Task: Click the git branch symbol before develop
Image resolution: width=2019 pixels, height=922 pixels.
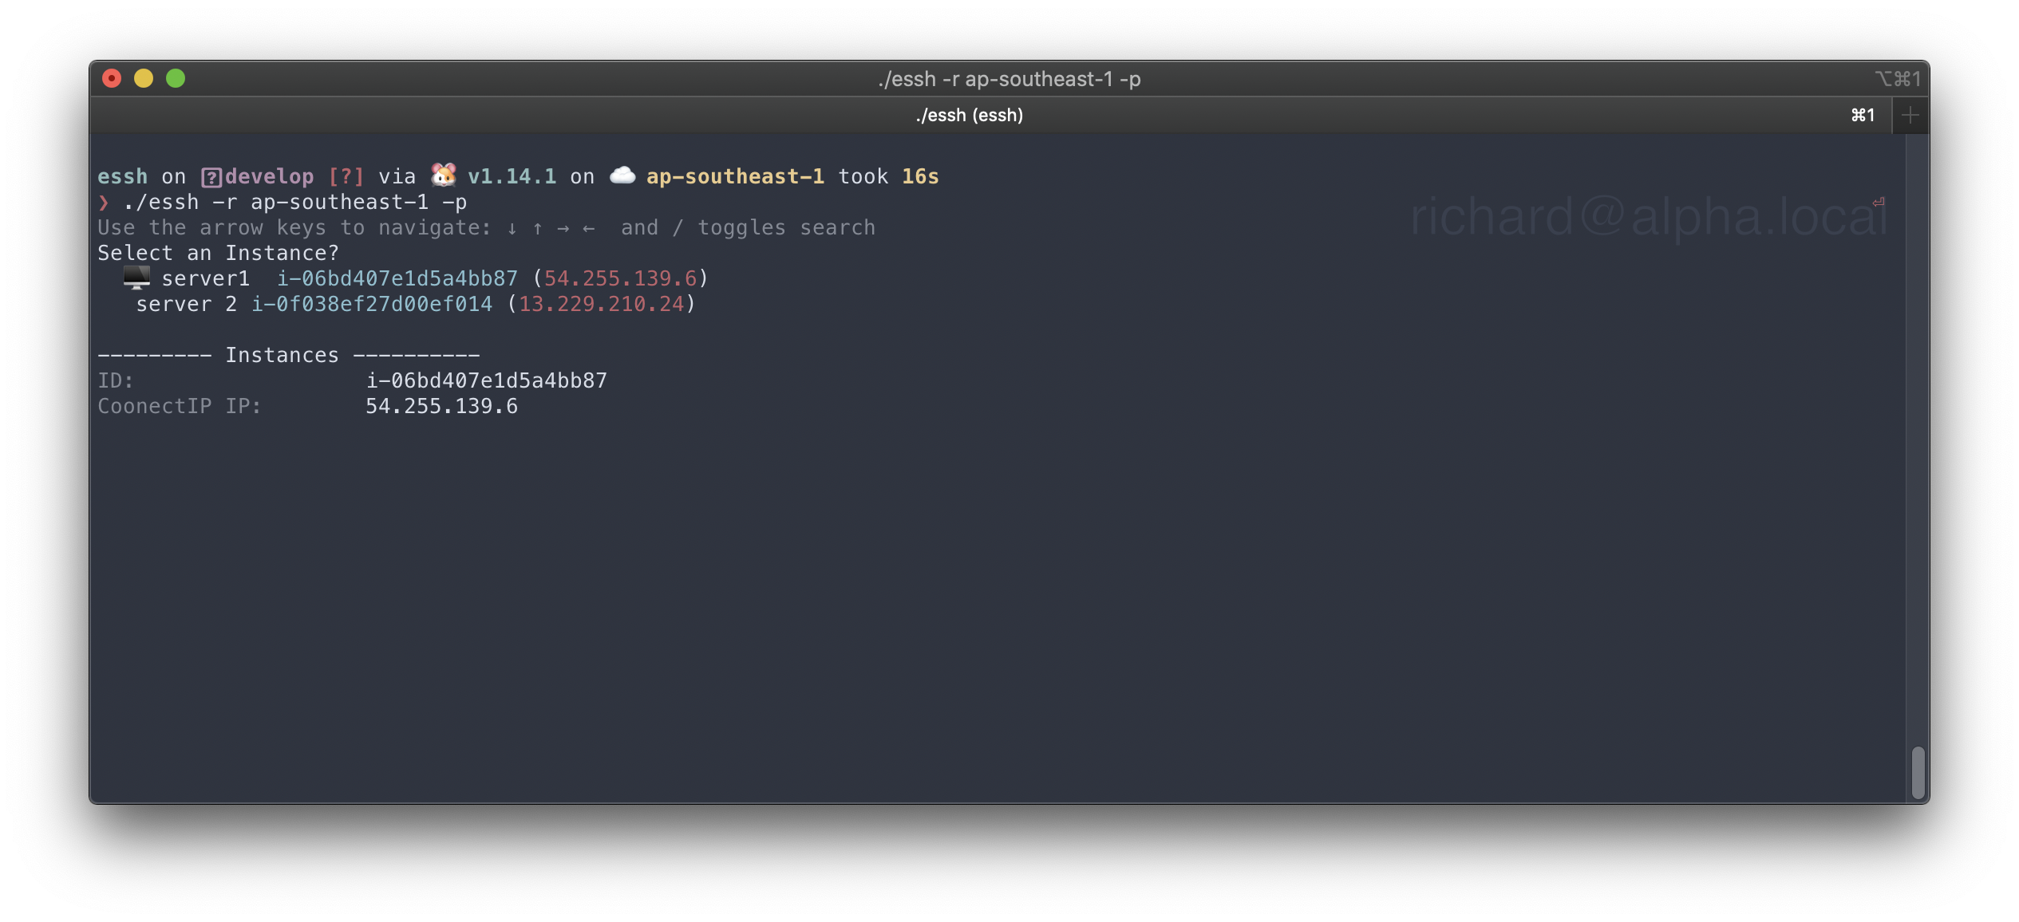Action: pyautogui.click(x=211, y=177)
